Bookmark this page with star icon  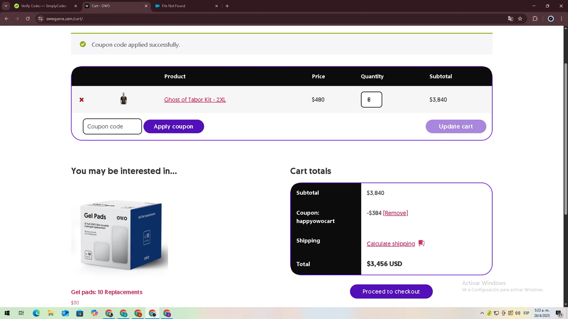click(520, 19)
